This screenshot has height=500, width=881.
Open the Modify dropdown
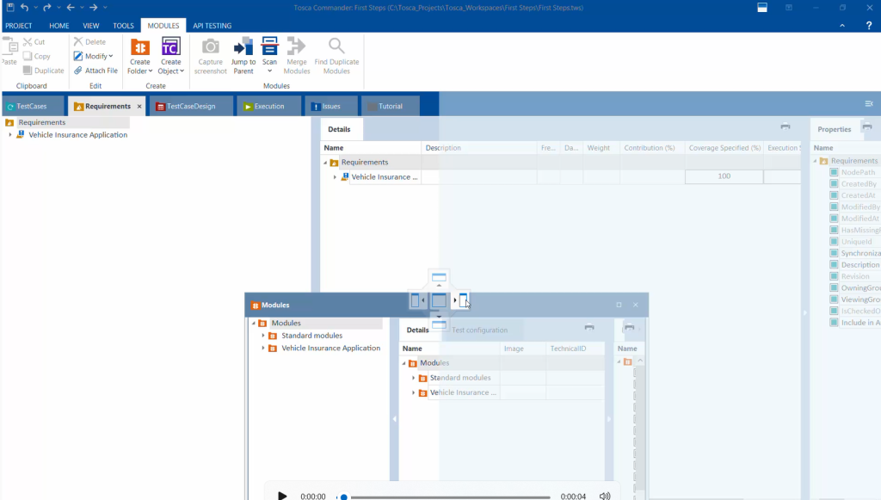93,56
